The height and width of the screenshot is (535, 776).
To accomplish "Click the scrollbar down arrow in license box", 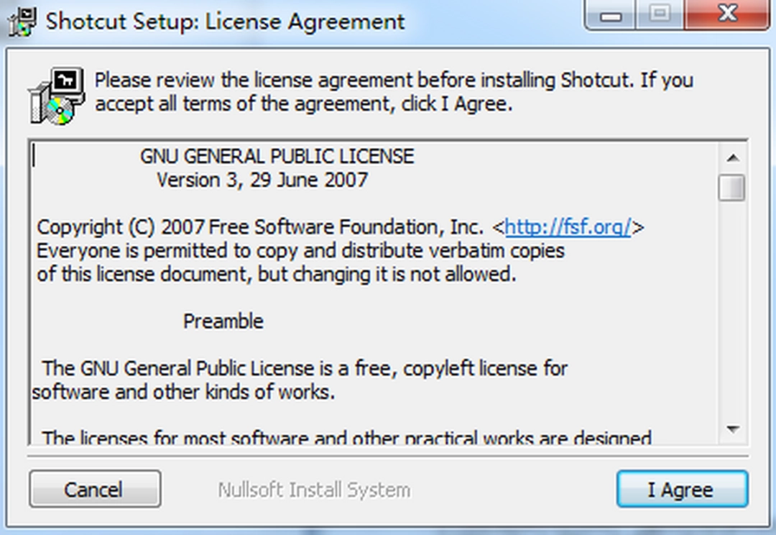I will [x=732, y=429].
